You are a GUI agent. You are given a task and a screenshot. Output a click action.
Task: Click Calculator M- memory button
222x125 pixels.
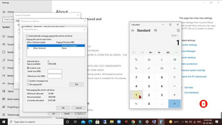click(160, 52)
